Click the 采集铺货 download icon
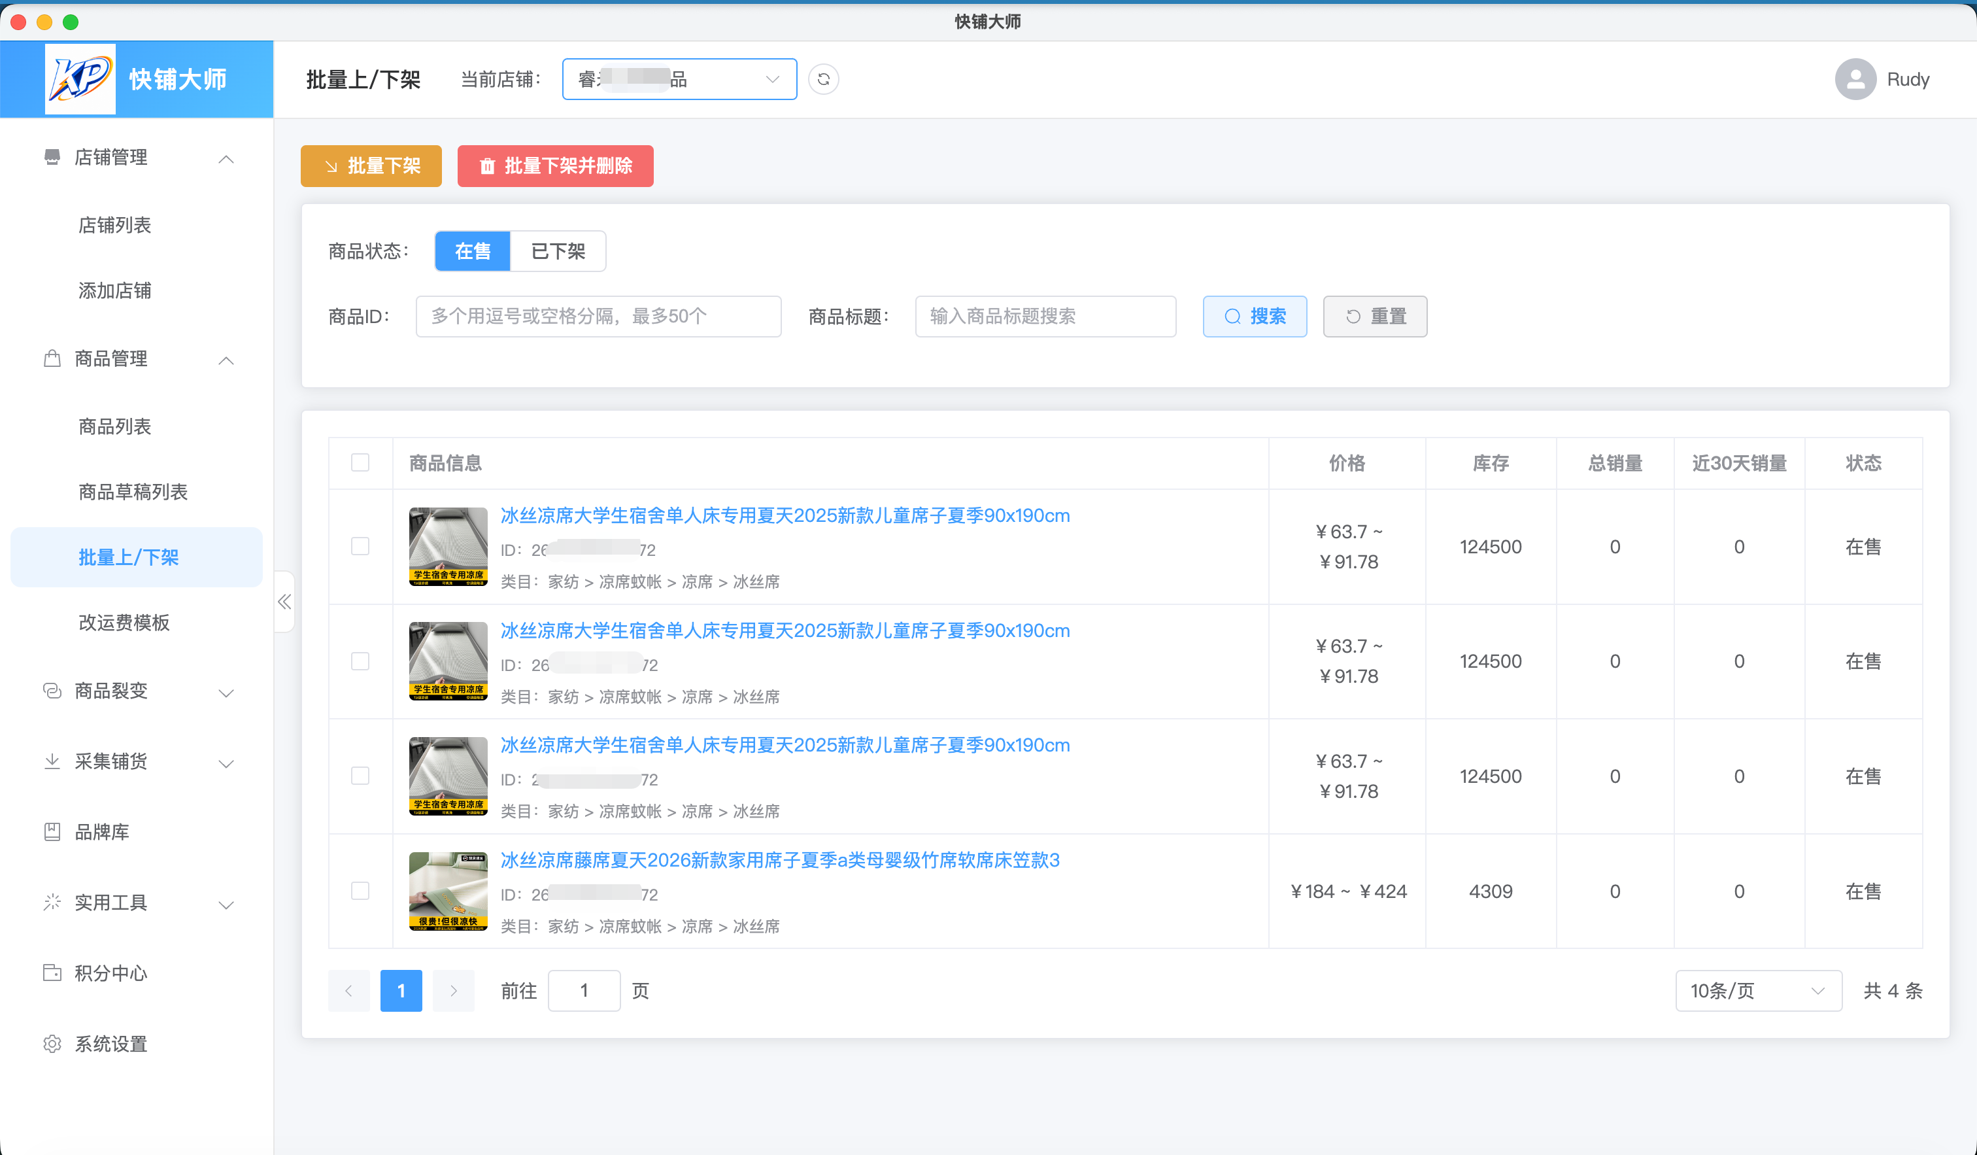The image size is (1977, 1155). coord(52,761)
